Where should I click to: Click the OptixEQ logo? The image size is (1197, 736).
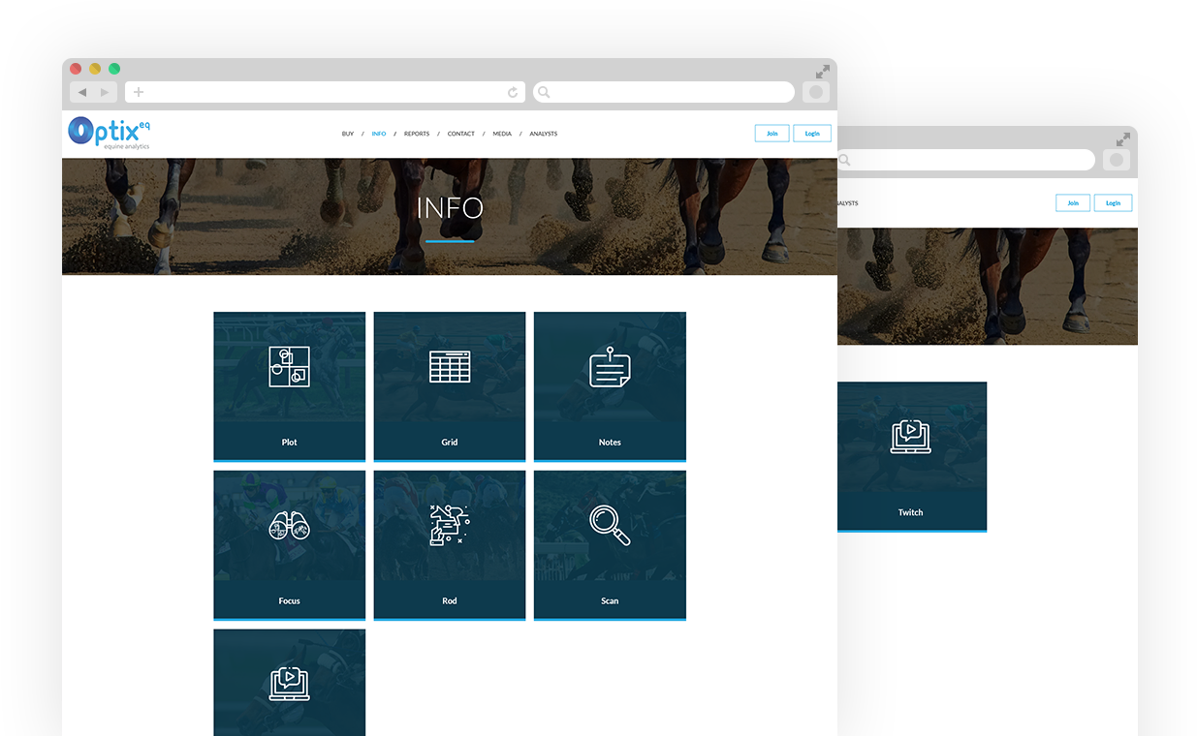pos(110,133)
